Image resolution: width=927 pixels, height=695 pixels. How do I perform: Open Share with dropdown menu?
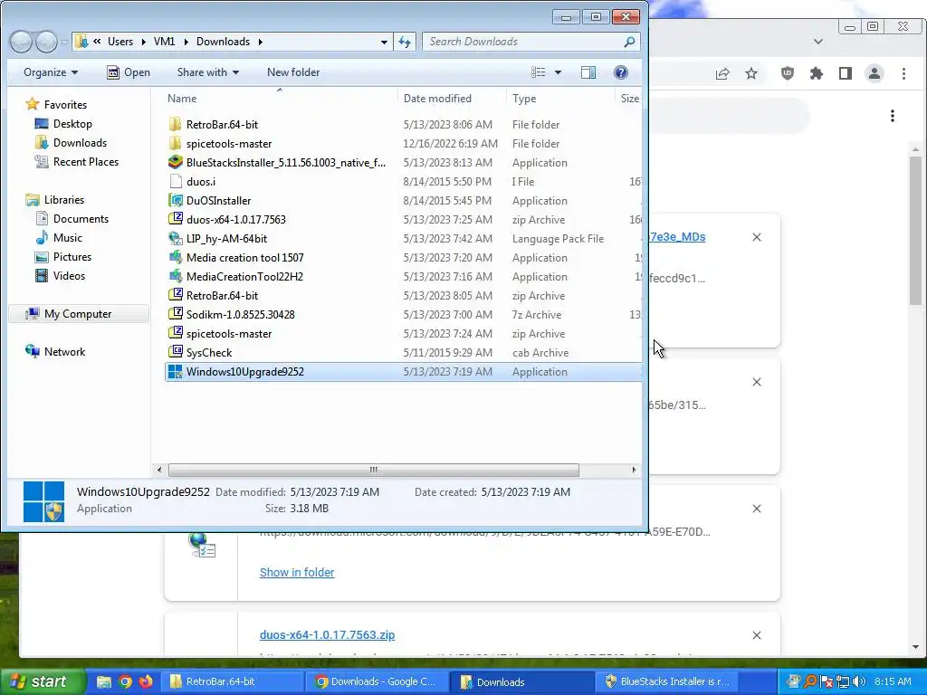208,72
